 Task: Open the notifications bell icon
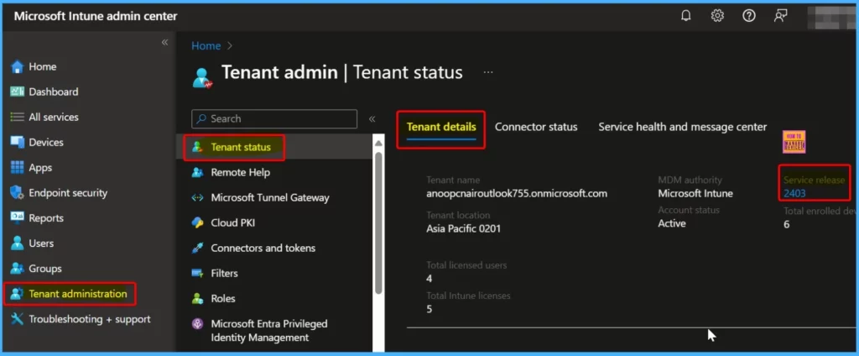[x=685, y=16]
